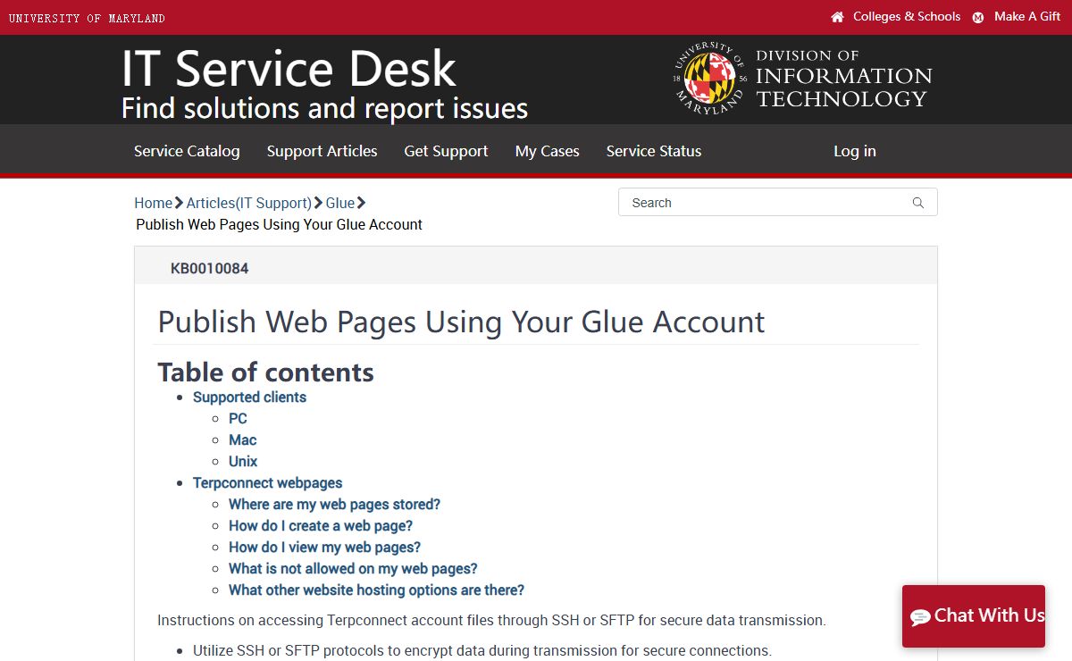Open Colleges & Schools link
The height and width of the screenshot is (661, 1072).
click(907, 16)
